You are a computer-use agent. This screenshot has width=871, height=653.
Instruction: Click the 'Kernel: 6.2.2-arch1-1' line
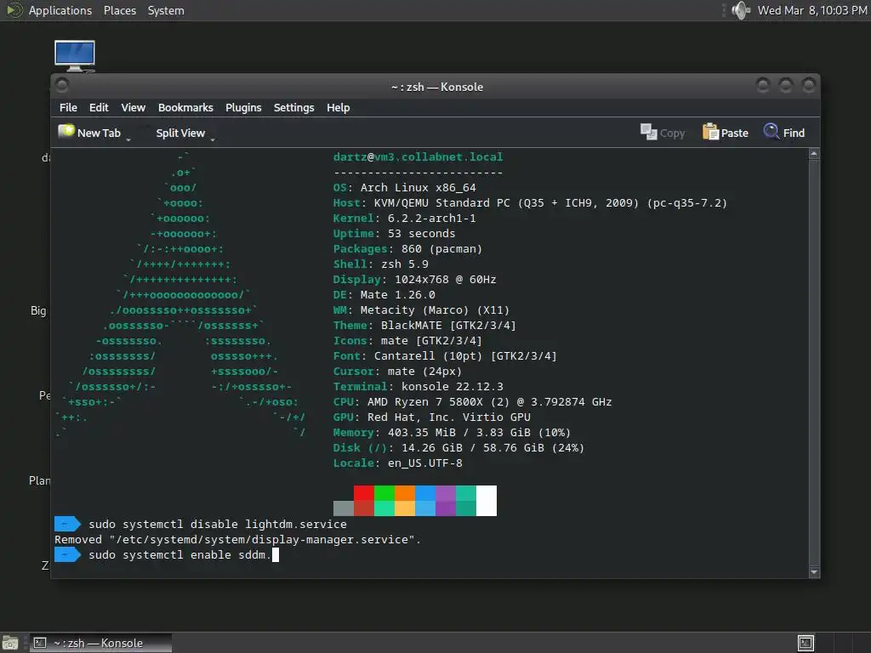pyautogui.click(x=404, y=219)
